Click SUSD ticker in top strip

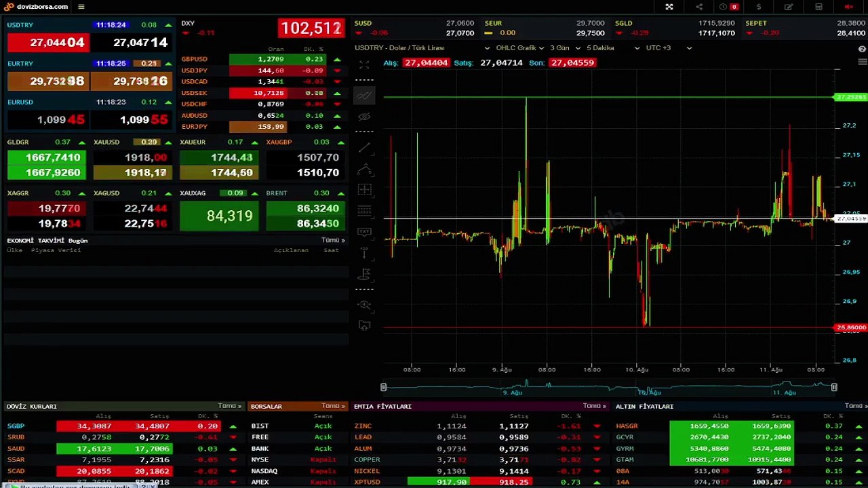[x=414, y=28]
